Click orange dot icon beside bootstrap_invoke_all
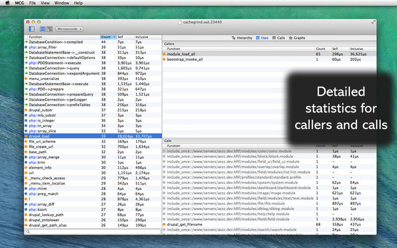Viewport: 397px width, 248px height. (x=164, y=59)
